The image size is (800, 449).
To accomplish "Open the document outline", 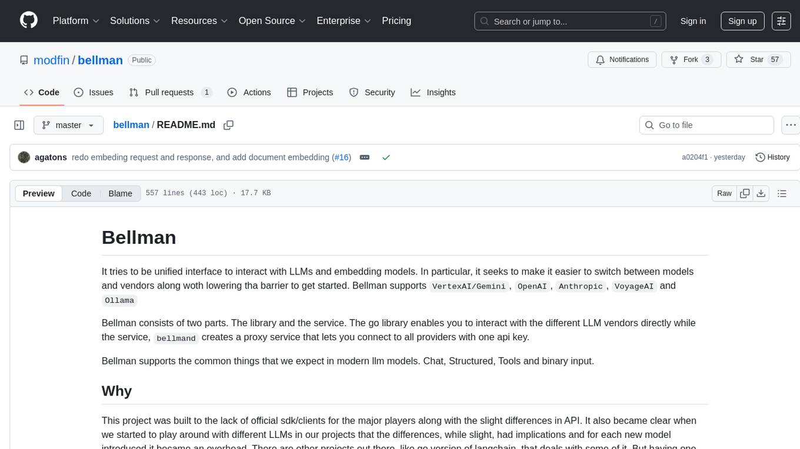I will click(x=782, y=193).
